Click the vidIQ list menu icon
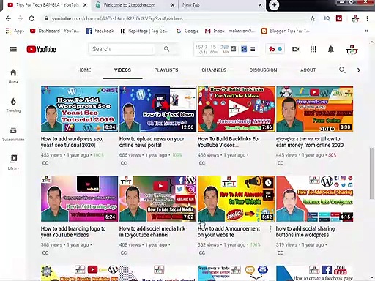Viewport: 375px width, 281px height. tap(253, 49)
